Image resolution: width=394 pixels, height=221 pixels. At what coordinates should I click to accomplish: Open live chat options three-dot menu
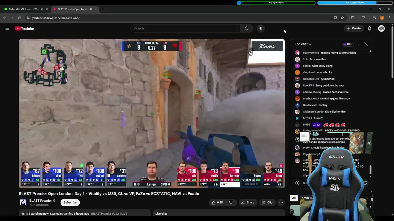(x=358, y=44)
